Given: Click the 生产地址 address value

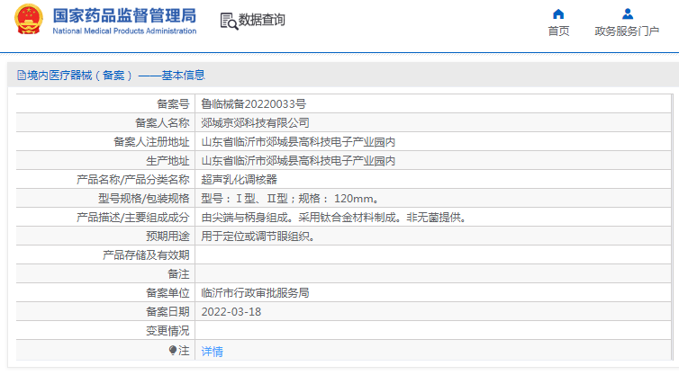Looking at the screenshot, I should click(298, 161).
